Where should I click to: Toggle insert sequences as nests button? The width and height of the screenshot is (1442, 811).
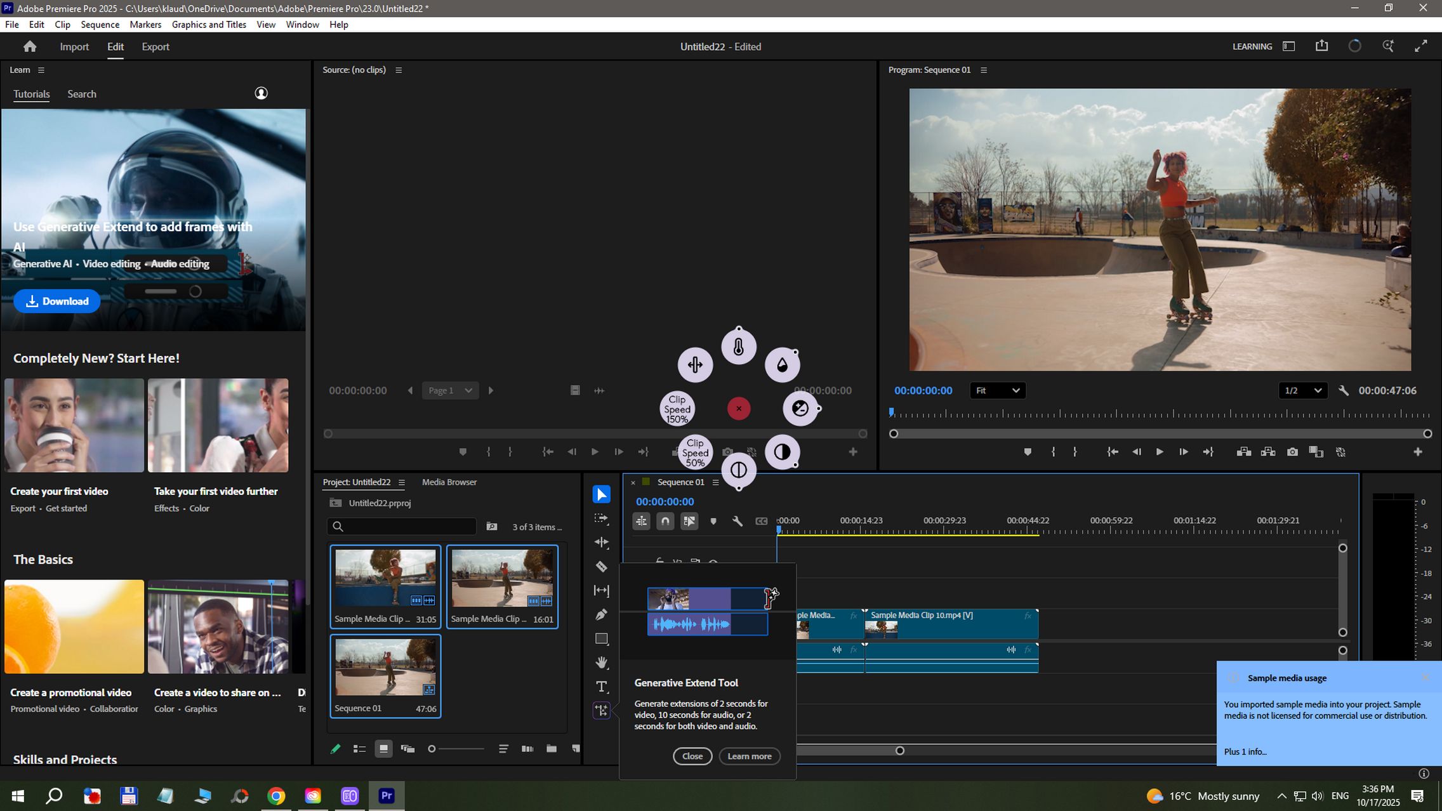[642, 521]
